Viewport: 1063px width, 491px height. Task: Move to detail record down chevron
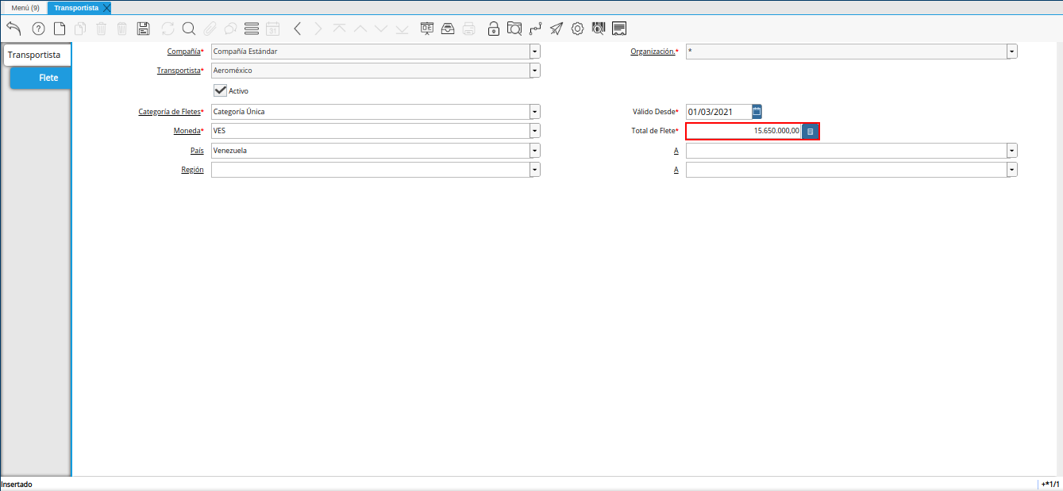tap(381, 29)
